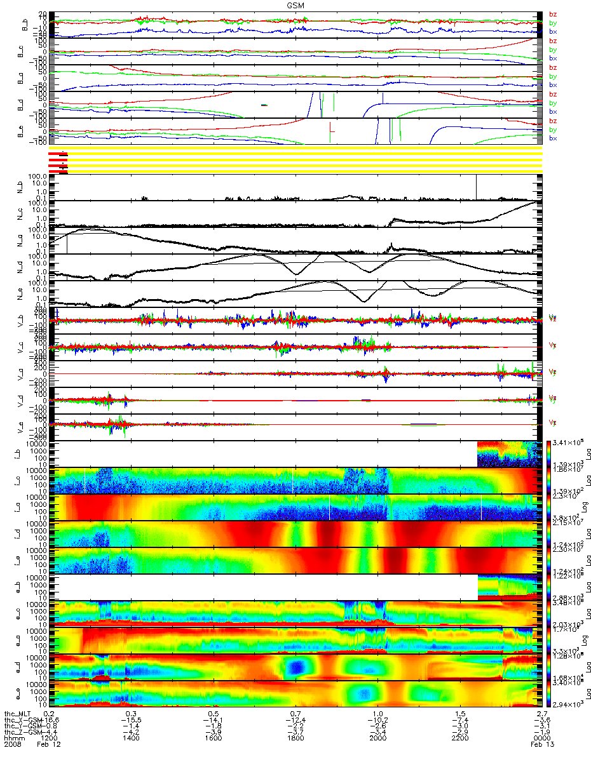Click the -15.5 X-GSM position value
This screenshot has width=591, height=762.
coord(131,721)
